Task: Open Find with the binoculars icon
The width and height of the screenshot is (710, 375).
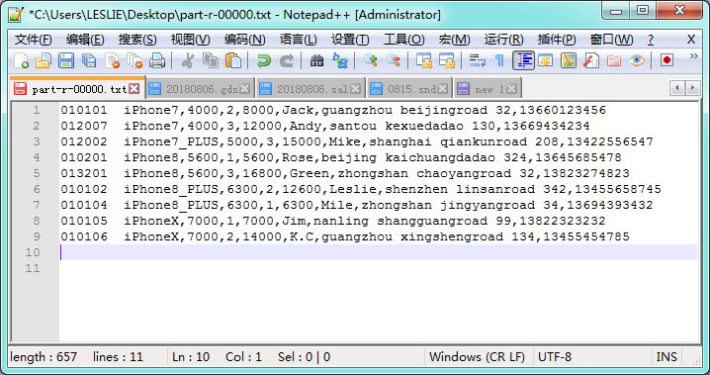Action: (317, 60)
